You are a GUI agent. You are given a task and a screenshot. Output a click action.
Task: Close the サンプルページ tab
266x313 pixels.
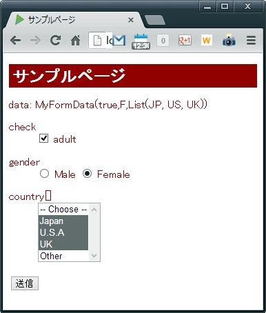pyautogui.click(x=131, y=20)
